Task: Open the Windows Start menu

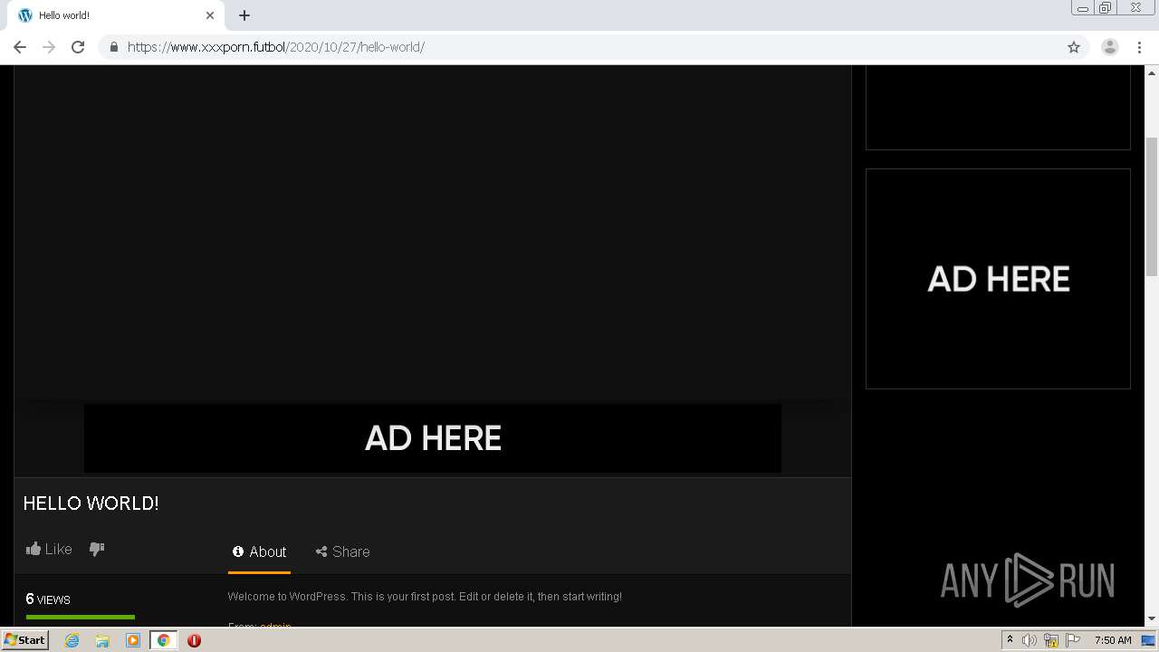Action: [24, 640]
